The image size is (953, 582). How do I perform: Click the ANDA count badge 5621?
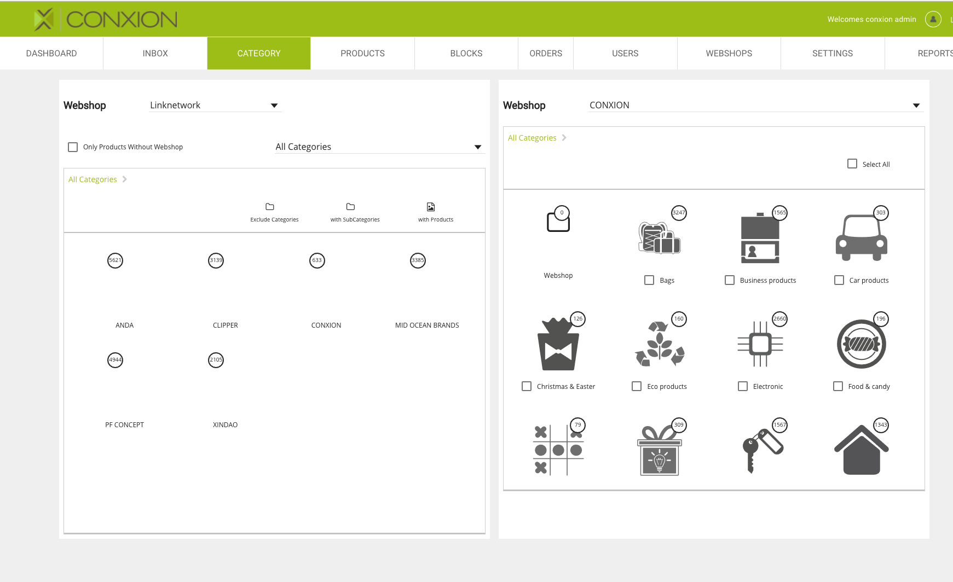115,260
